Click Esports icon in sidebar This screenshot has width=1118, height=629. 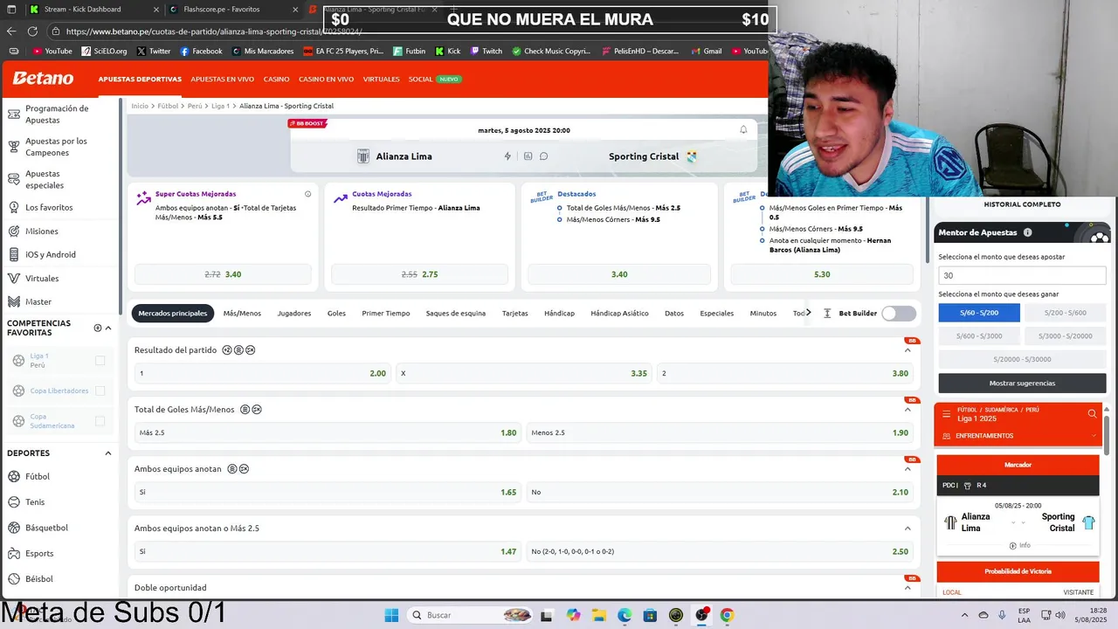14,553
